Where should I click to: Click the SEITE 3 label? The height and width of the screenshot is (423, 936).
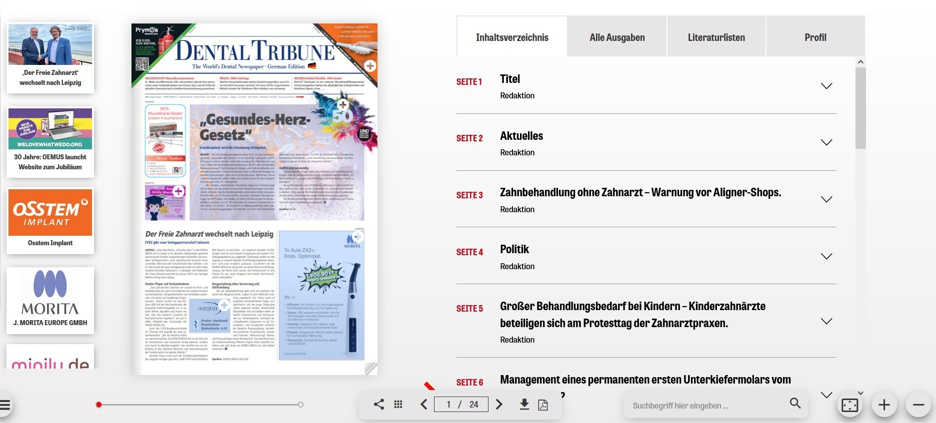(x=469, y=195)
